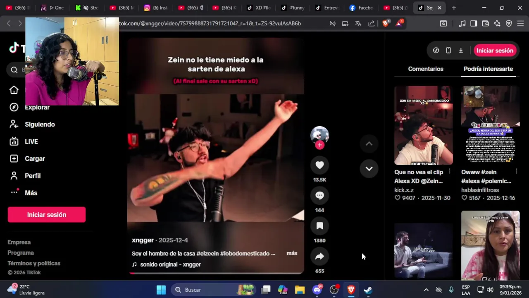The image size is (529, 298).
Task: Switch to the Facebook browser tab
Action: coord(361,8)
